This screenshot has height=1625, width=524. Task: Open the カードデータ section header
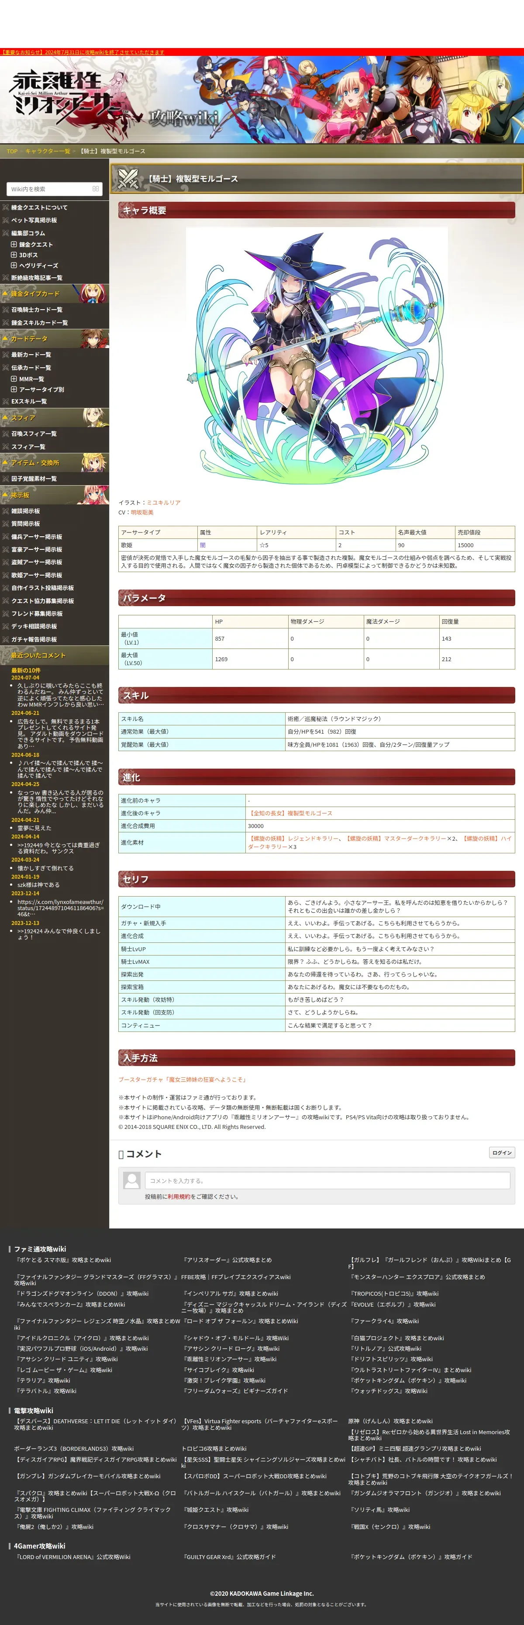click(54, 338)
